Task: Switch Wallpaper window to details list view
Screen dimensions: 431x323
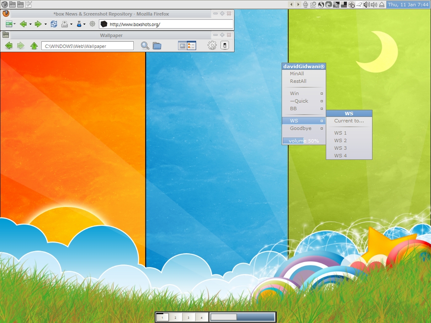Action: pyautogui.click(x=192, y=45)
